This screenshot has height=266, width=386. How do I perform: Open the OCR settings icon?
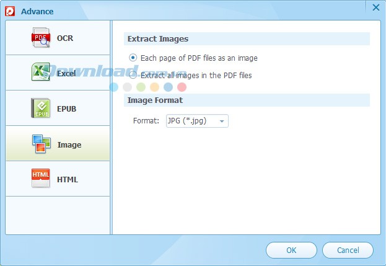click(x=41, y=37)
